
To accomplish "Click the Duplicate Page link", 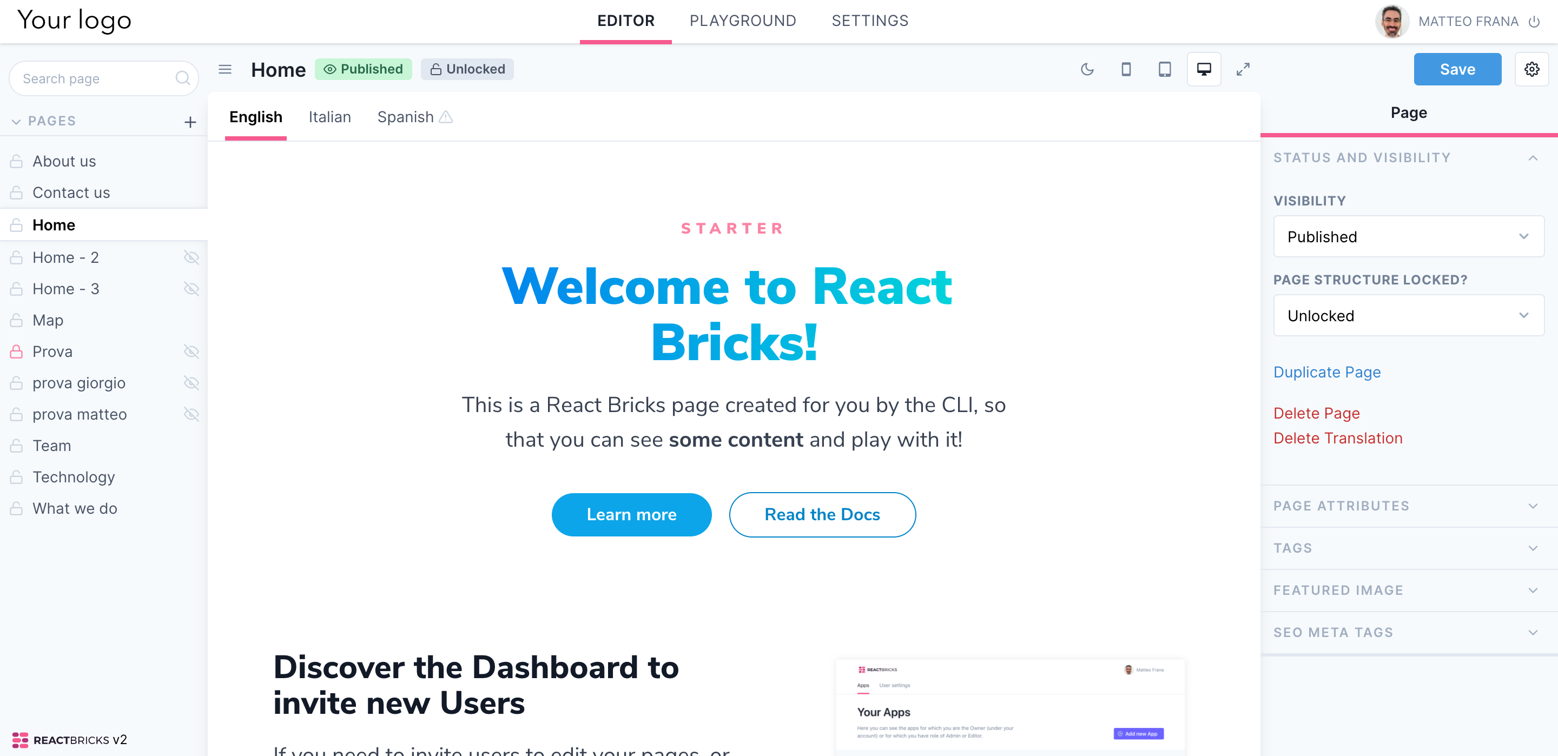I will (1327, 372).
